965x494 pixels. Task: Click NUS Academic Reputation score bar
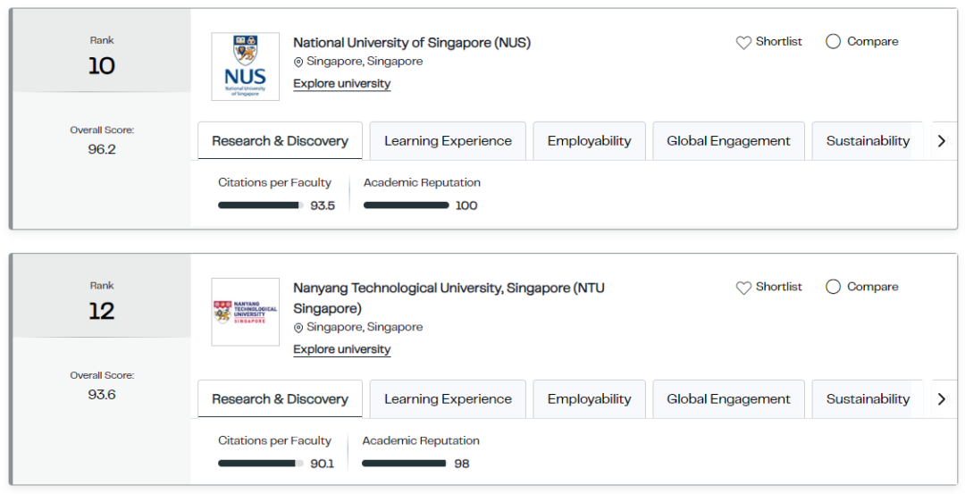[407, 205]
